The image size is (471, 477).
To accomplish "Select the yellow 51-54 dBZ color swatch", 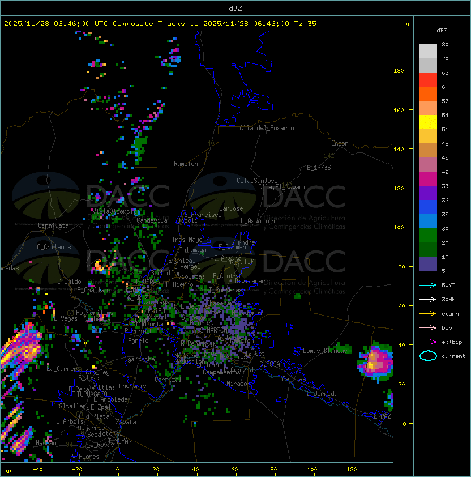I will tap(428, 122).
